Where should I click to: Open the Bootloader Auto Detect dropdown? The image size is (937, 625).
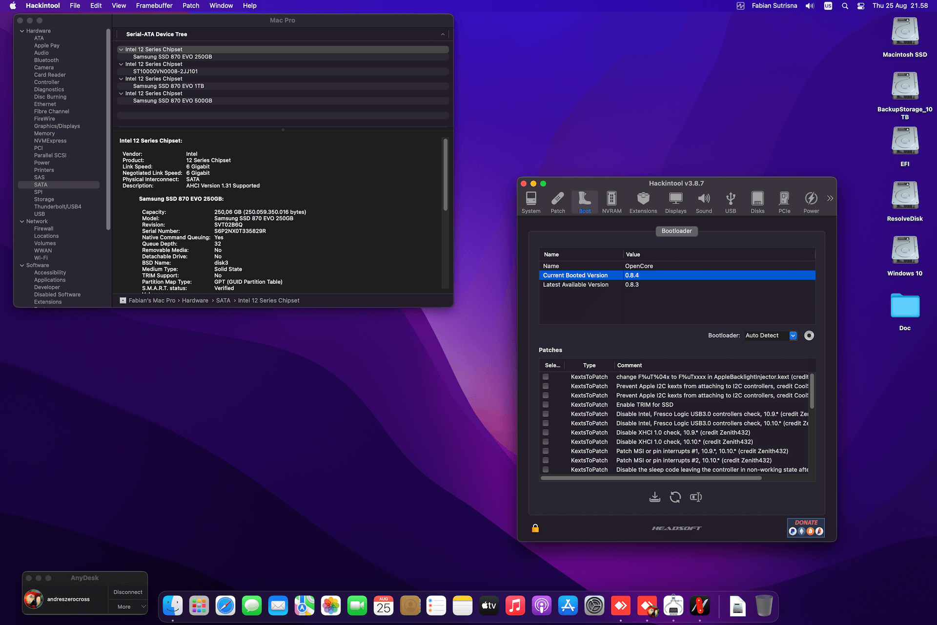793,335
